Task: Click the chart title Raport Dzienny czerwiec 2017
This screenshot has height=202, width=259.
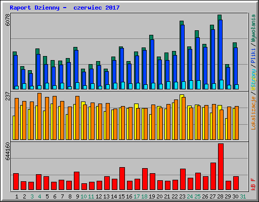Action: click(65, 8)
